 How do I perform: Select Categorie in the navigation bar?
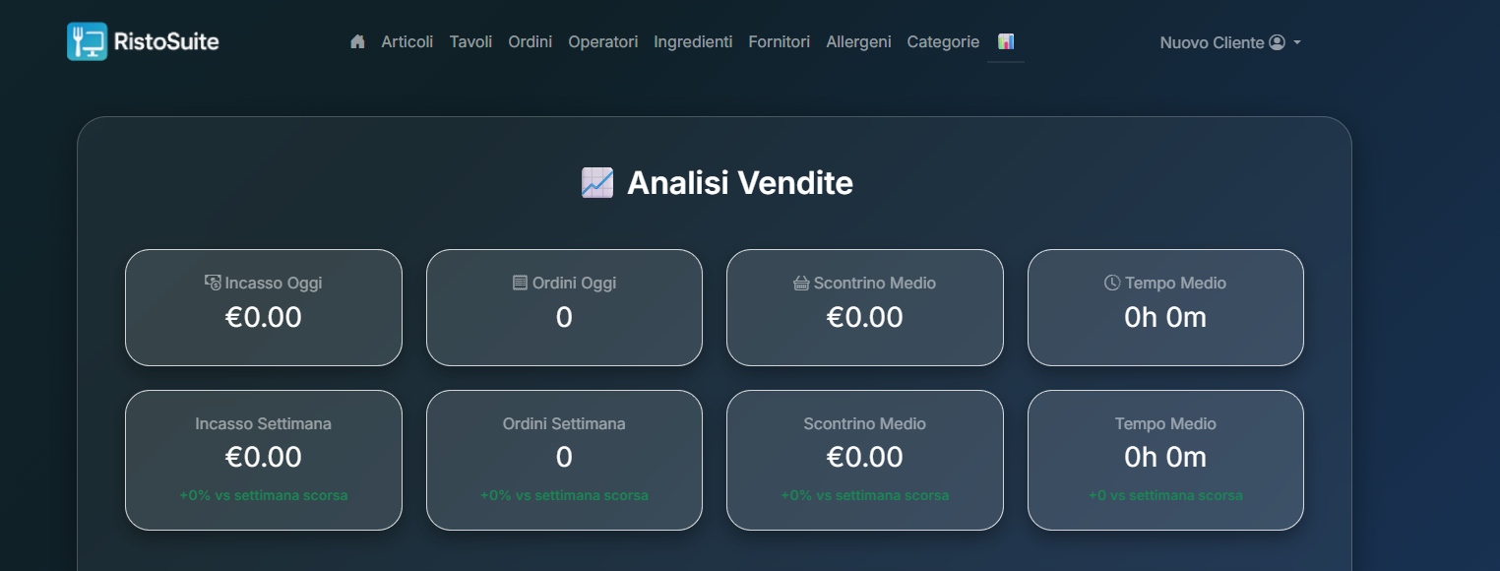tap(942, 41)
